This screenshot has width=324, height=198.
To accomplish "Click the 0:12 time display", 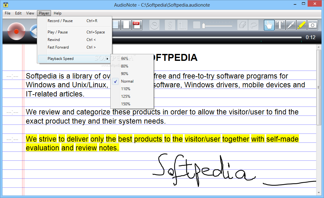I will coord(310,38).
